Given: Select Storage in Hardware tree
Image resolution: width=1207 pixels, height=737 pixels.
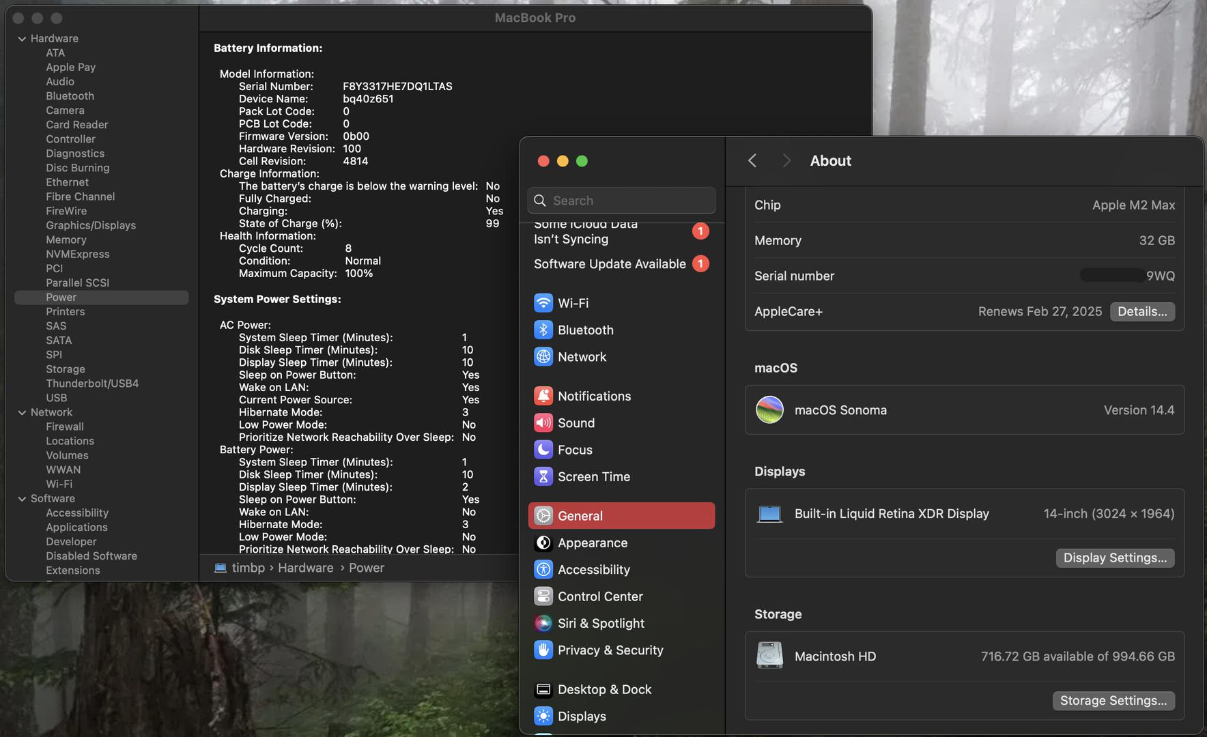Looking at the screenshot, I should (66, 369).
